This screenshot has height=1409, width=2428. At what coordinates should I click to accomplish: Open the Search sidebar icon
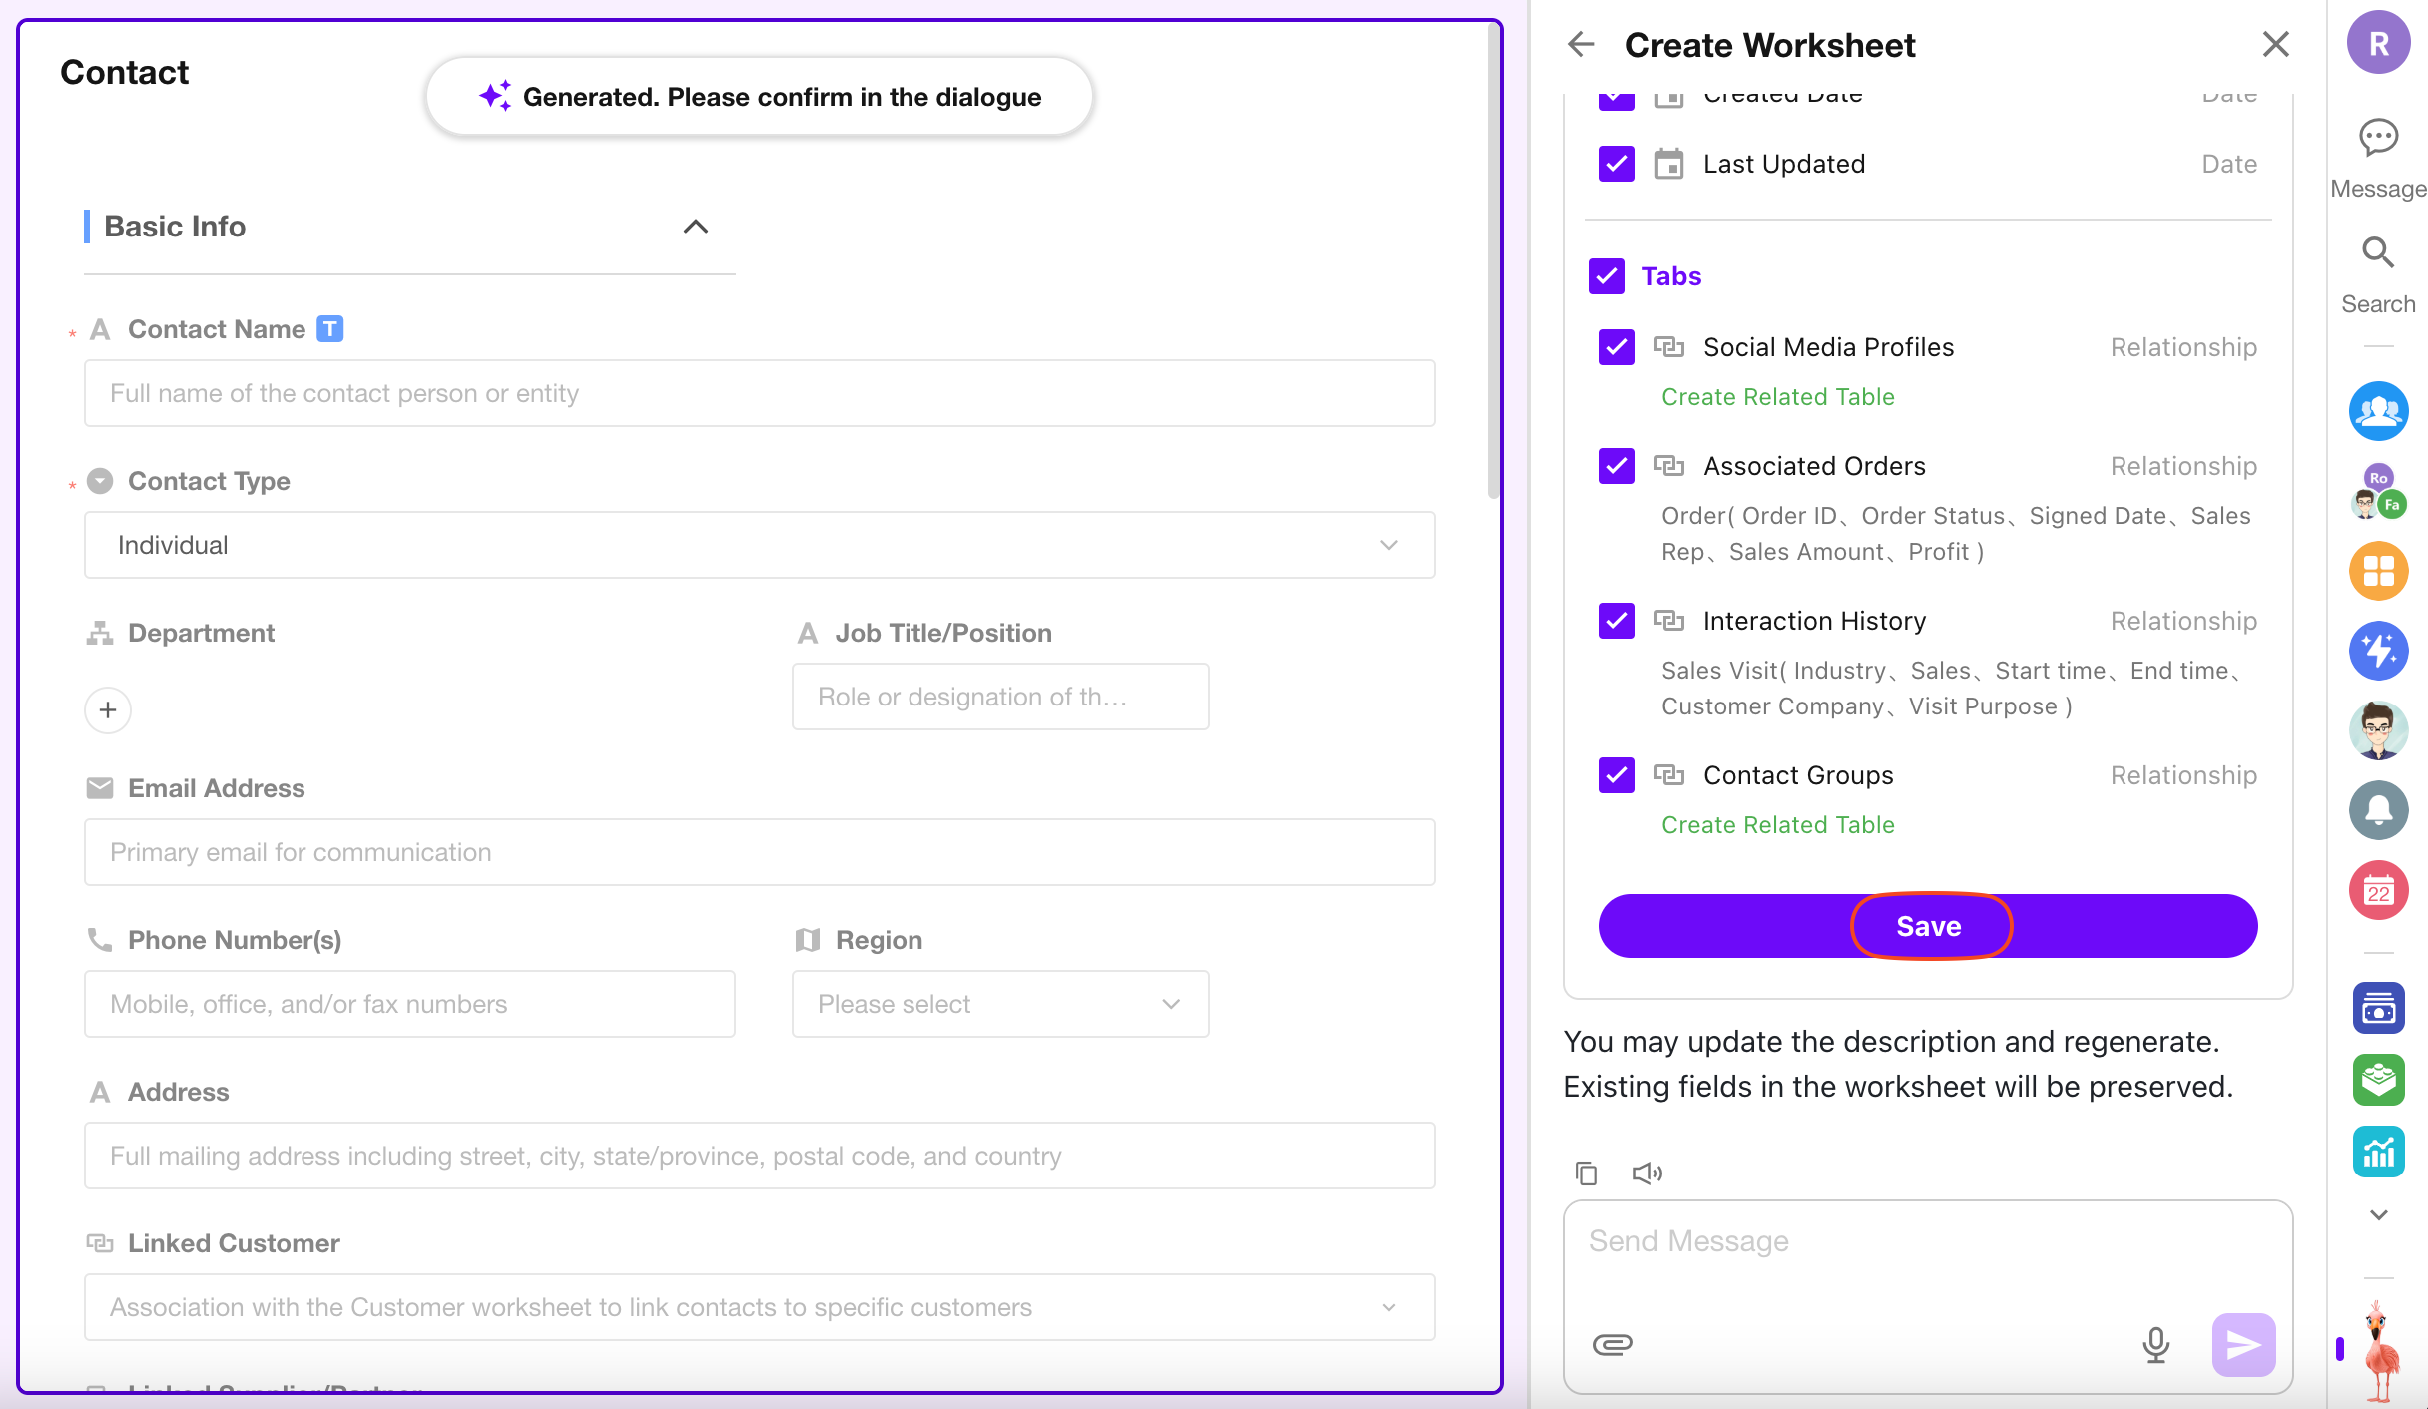(2378, 253)
